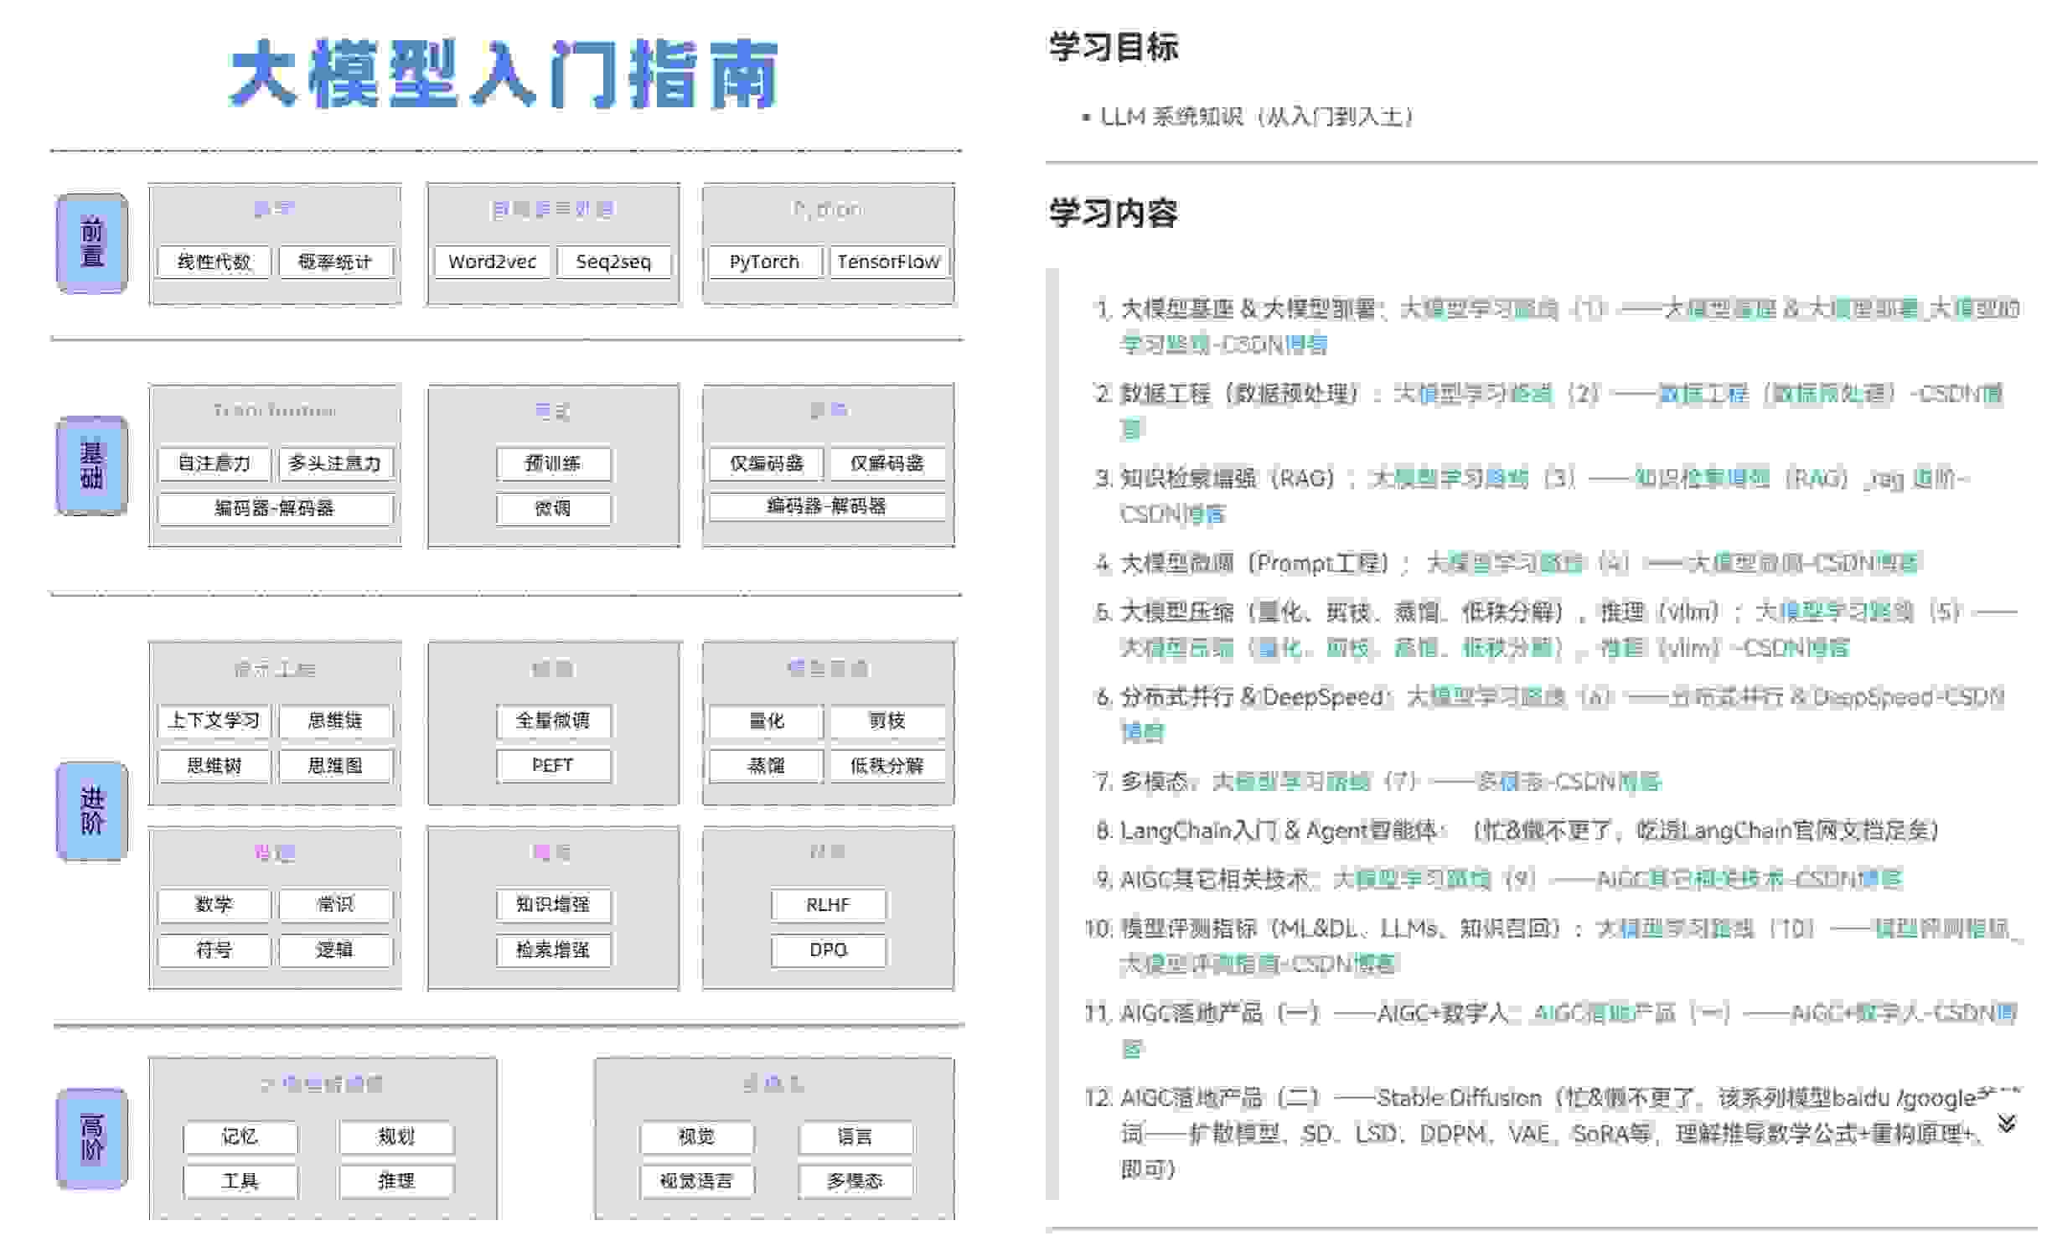The width and height of the screenshot is (2052, 1236).
Task: Click the 低秩分解 box
Action: tap(887, 766)
